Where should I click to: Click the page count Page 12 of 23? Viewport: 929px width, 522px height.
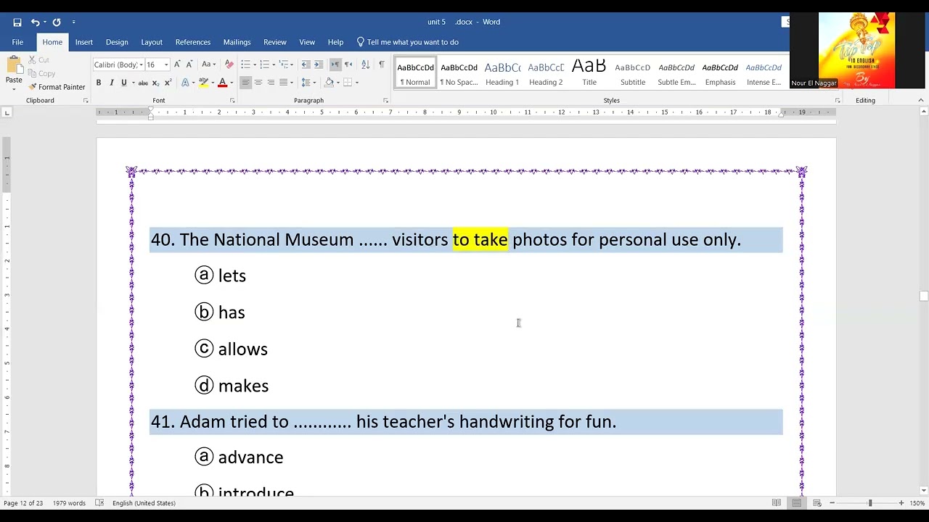[x=23, y=503]
